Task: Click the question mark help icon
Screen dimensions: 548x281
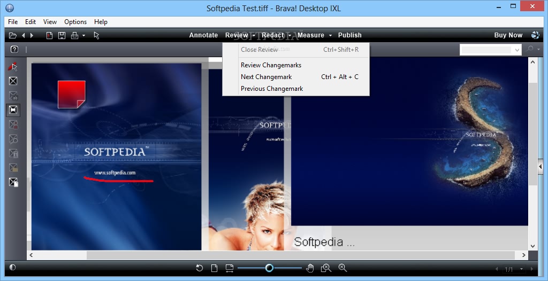Action: 14,49
